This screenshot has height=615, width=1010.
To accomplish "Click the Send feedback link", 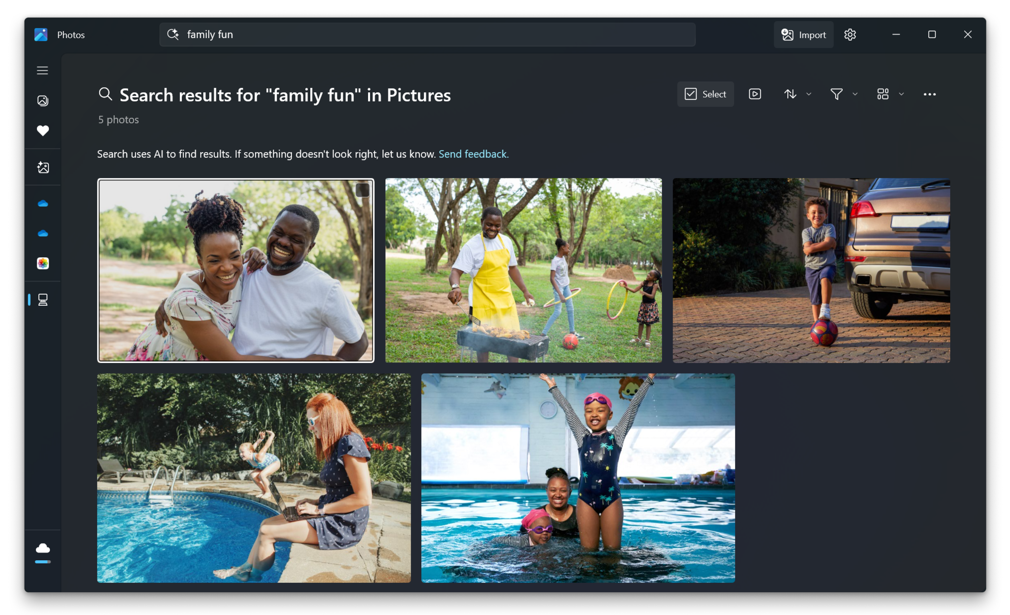I will (x=473, y=154).
